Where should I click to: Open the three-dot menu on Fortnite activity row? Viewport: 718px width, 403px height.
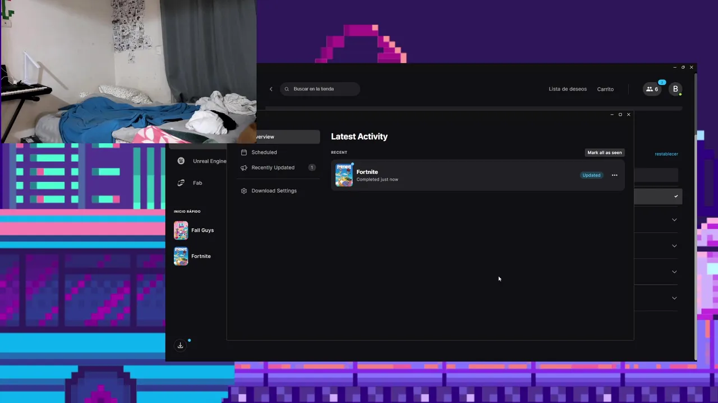[614, 175]
